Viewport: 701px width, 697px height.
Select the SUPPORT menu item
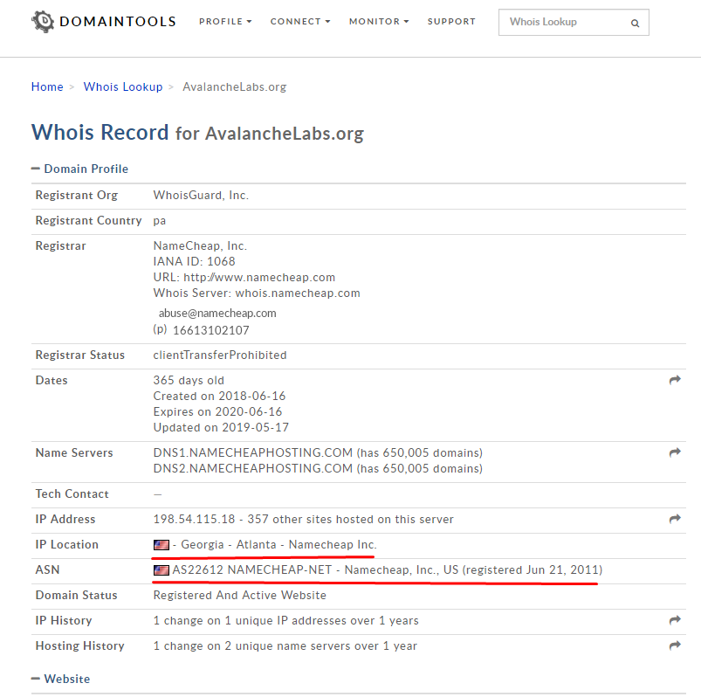451,21
